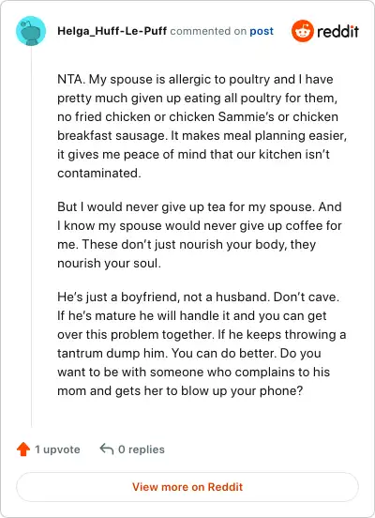Follow the blue "post" link
Screen dimensions: 375x518
262,31
